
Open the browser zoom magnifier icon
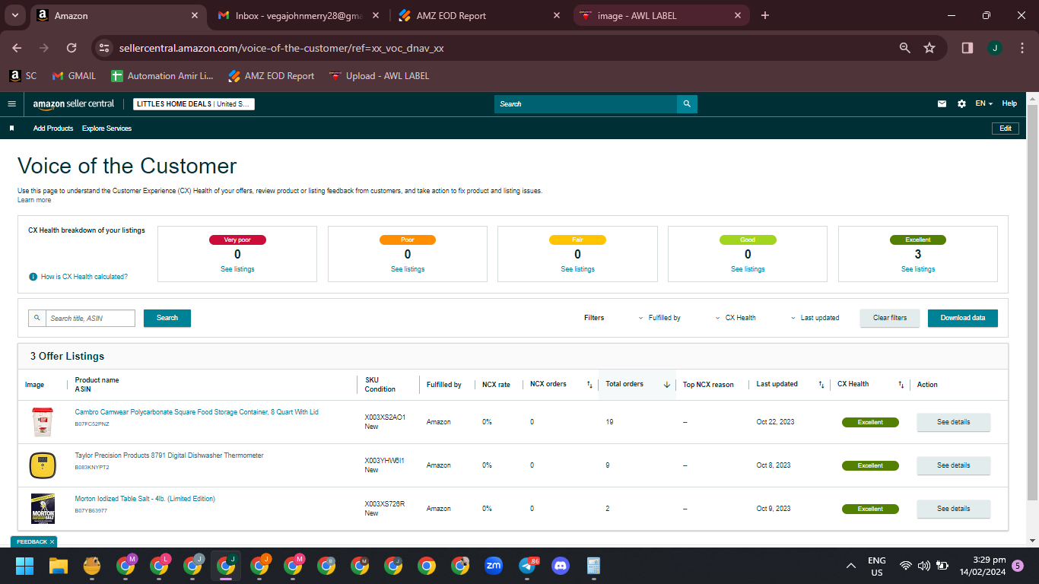(905, 48)
